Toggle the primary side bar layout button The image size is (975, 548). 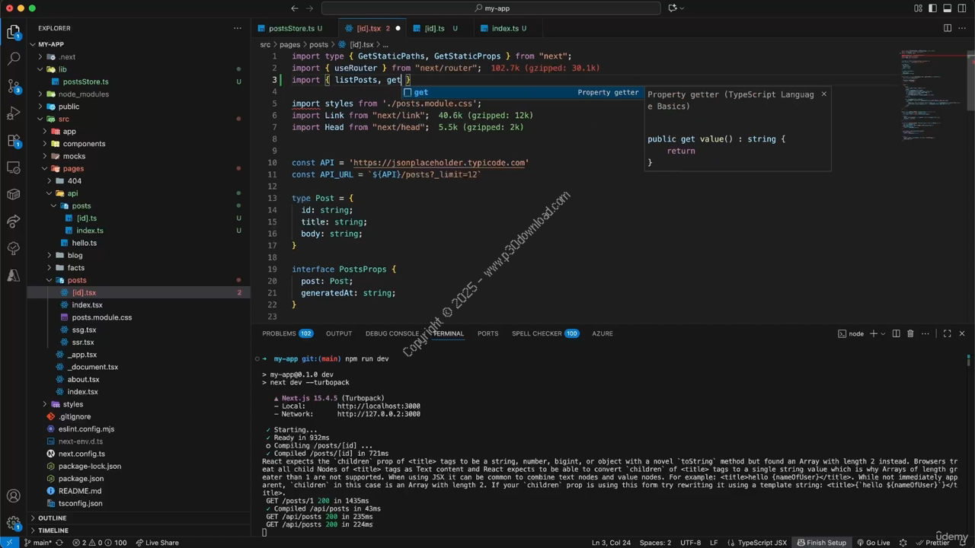(933, 8)
